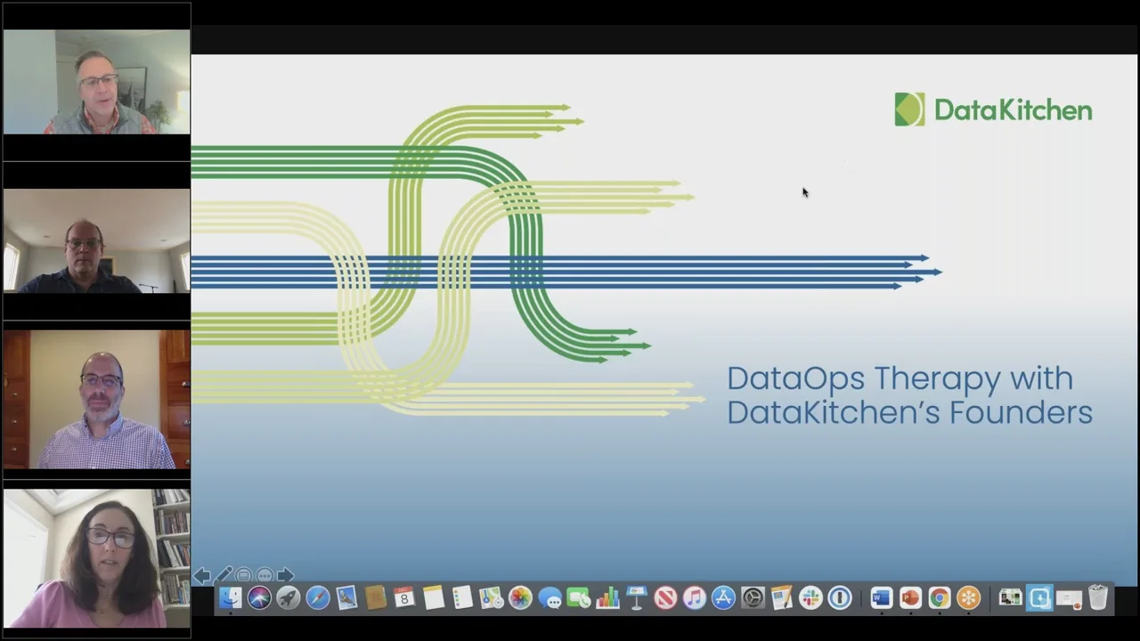Open the red News app icon
Image resolution: width=1140 pixels, height=641 pixels.
point(665,598)
